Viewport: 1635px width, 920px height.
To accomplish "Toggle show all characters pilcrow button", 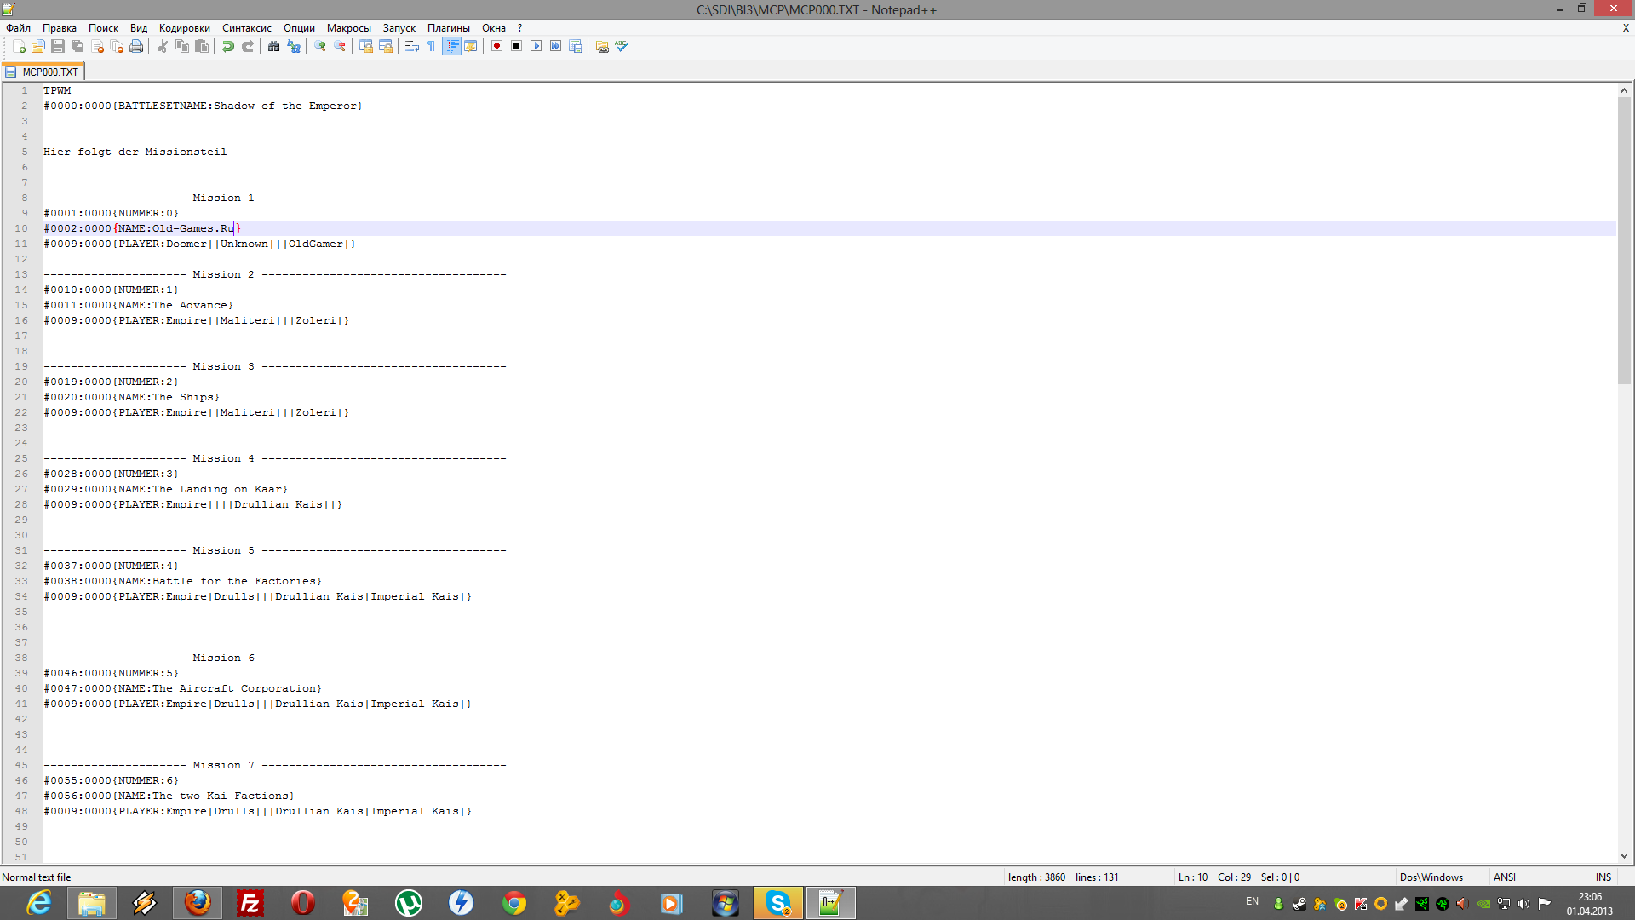I will click(x=432, y=46).
